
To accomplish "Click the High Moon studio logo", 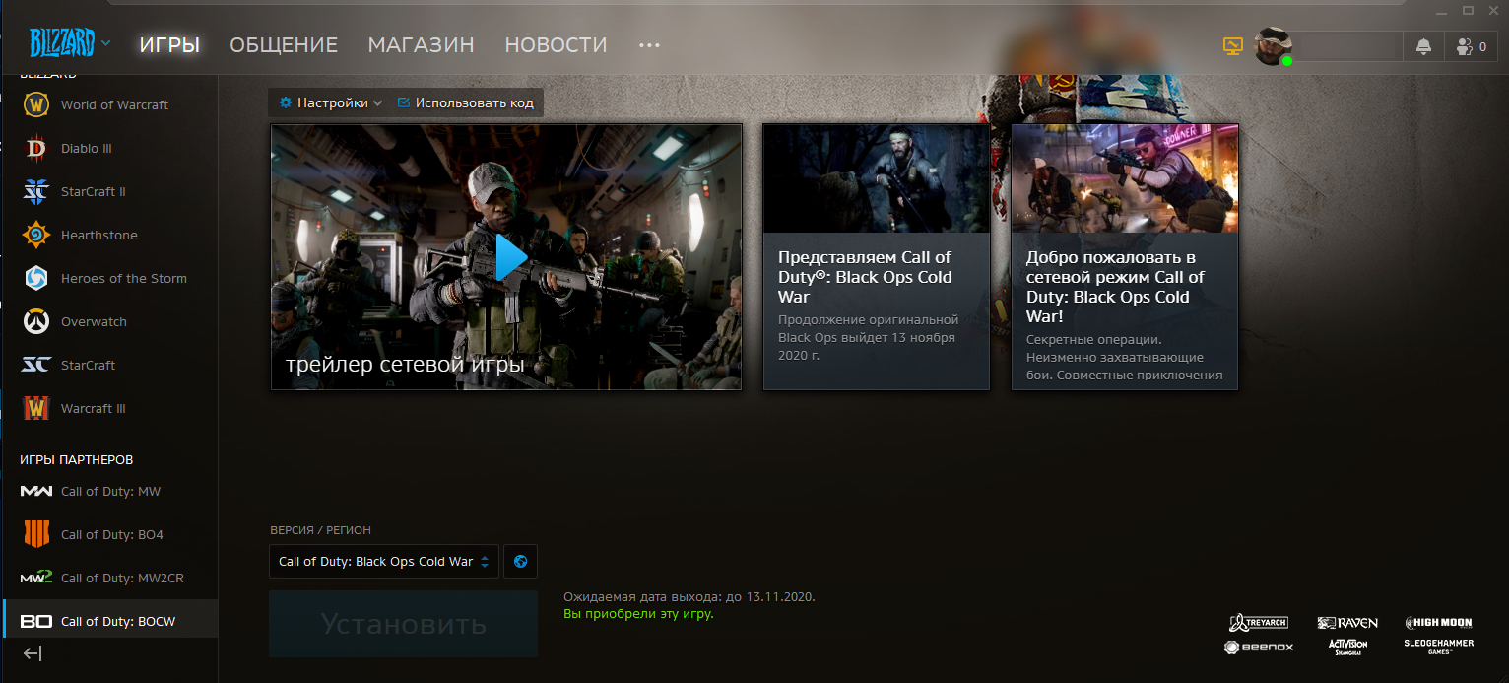I will [x=1438, y=623].
